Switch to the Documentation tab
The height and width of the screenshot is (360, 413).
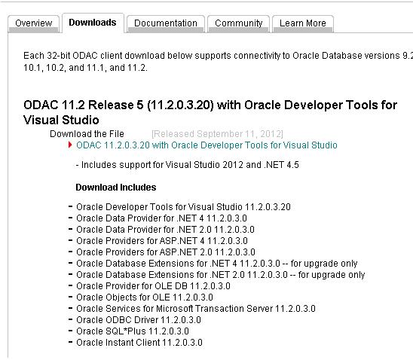point(166,23)
